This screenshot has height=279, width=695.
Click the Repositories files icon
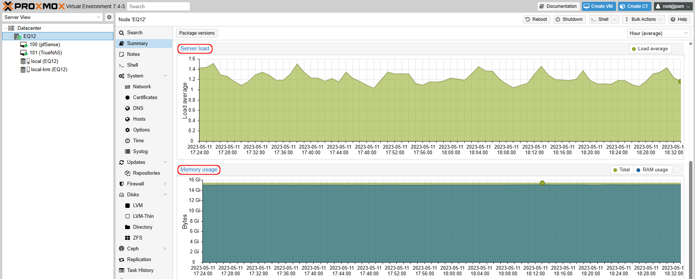[x=128, y=173]
